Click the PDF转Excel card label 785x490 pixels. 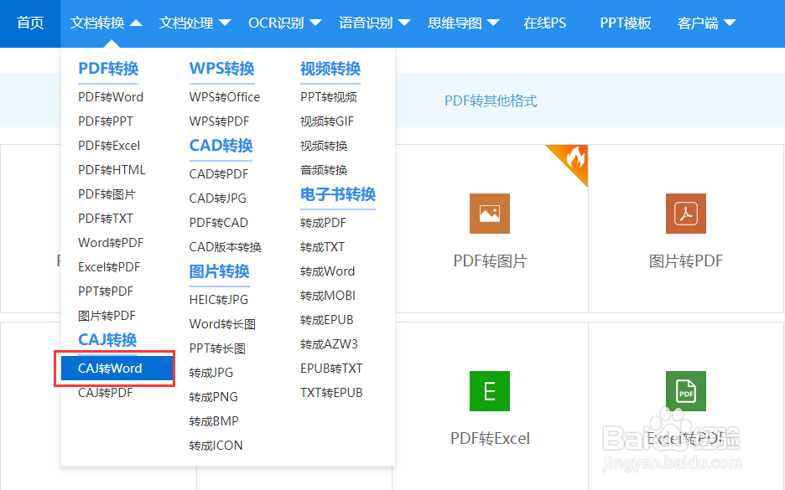coord(490,439)
